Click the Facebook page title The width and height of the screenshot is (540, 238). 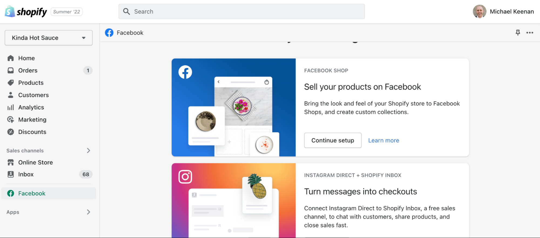tap(130, 33)
